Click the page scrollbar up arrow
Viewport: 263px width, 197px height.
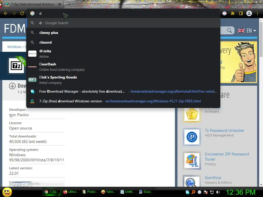click(261, 20)
